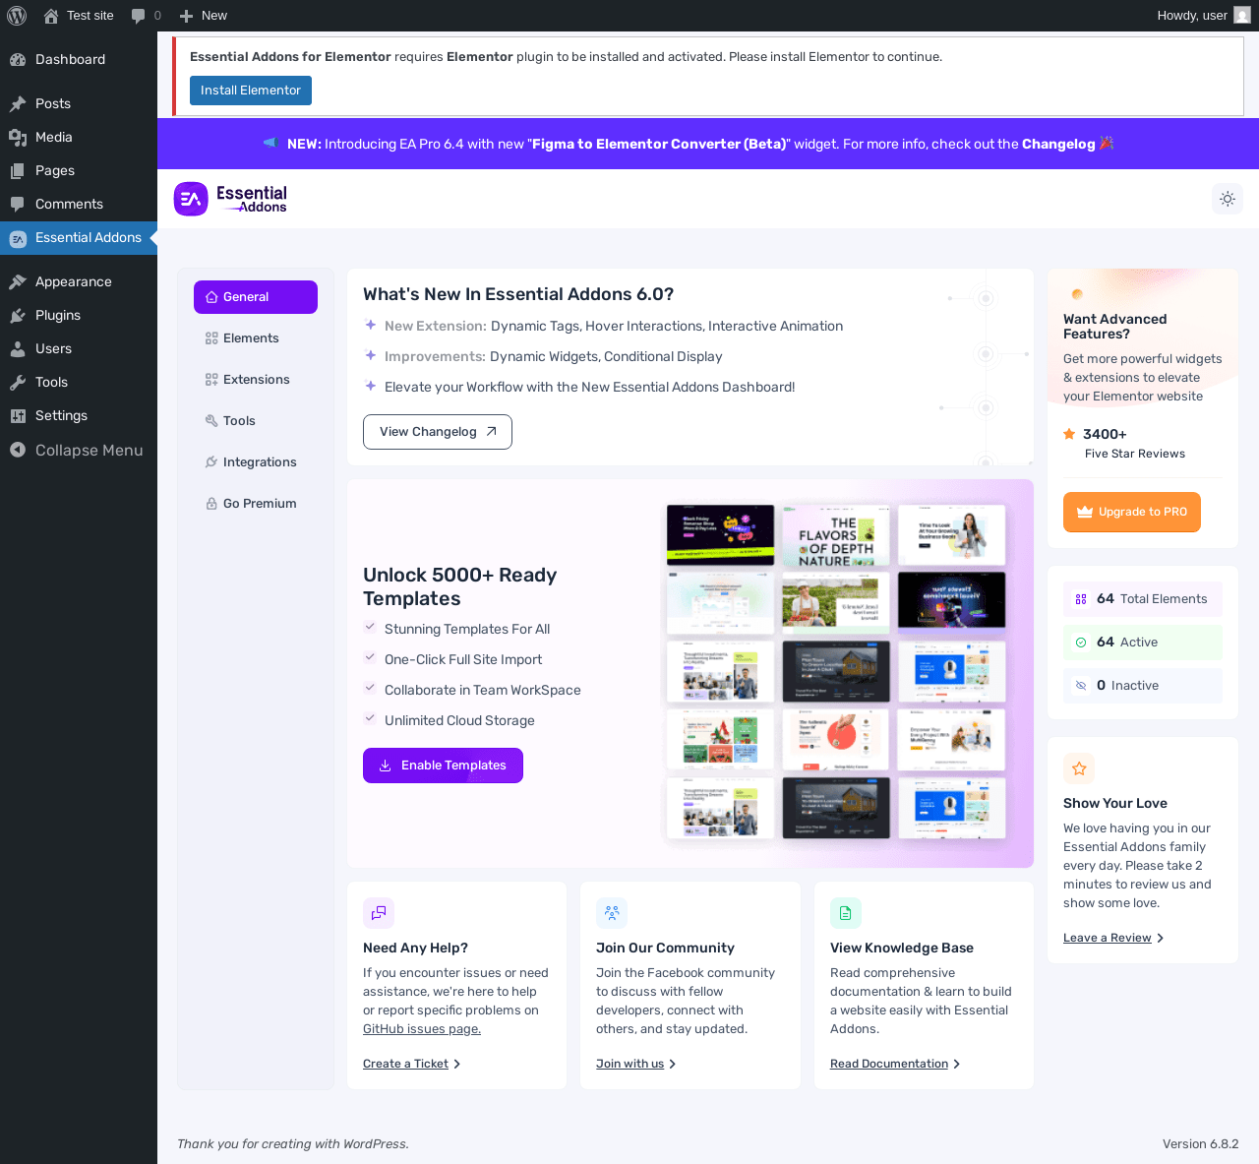Open the Leave a Review link

tap(1113, 938)
